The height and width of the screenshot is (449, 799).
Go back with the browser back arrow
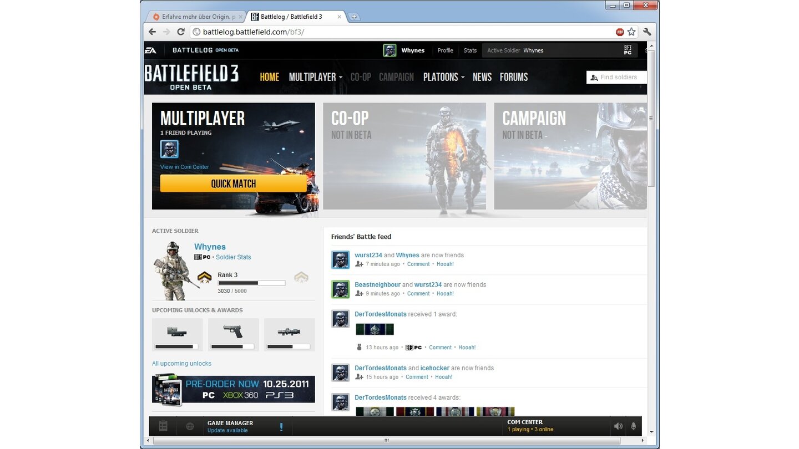tap(153, 32)
